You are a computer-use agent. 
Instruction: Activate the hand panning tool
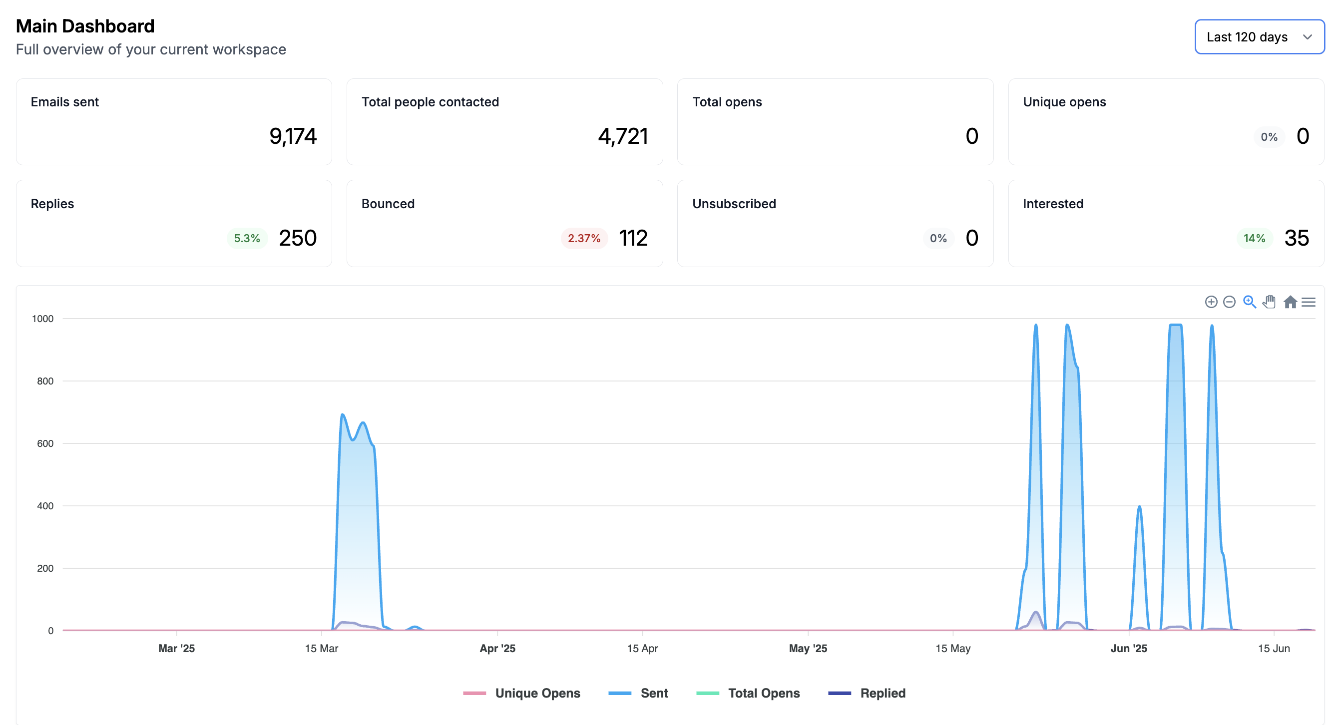1269,302
